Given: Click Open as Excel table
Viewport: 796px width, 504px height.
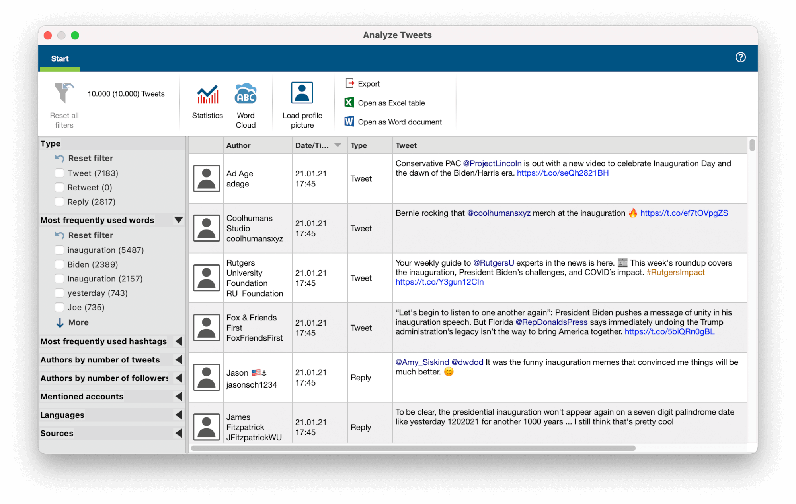Looking at the screenshot, I should (x=391, y=103).
